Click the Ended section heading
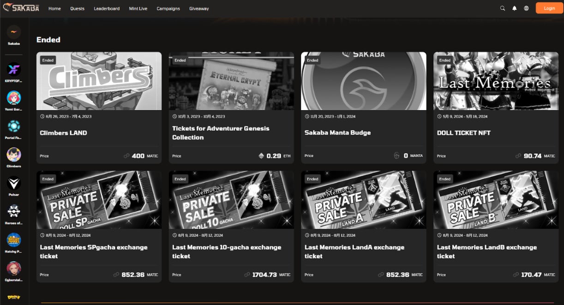This screenshot has width=564, height=305. pyautogui.click(x=48, y=40)
